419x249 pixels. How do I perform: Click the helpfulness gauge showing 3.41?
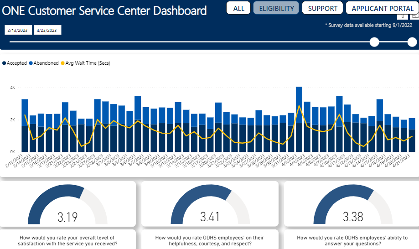tap(210, 205)
